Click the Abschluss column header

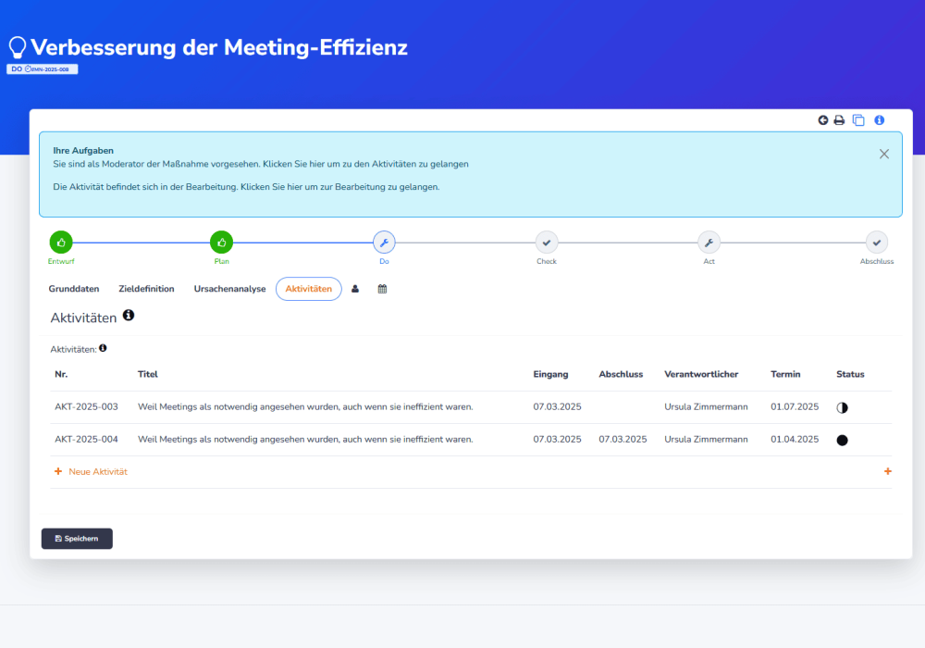click(621, 374)
